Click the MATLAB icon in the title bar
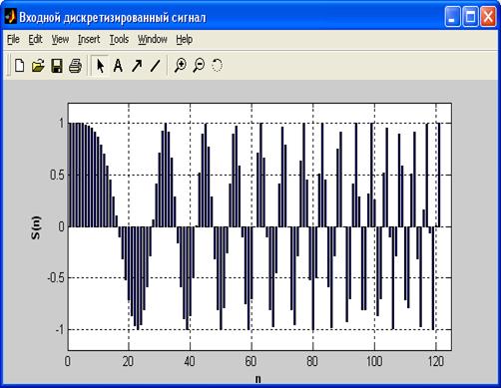 coord(10,16)
